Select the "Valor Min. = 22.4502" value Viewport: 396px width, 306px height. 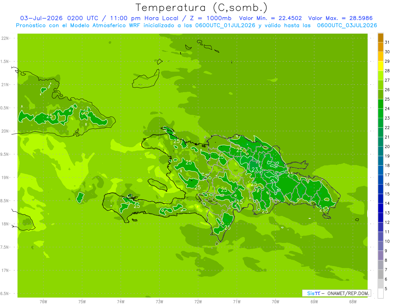click(x=270, y=18)
